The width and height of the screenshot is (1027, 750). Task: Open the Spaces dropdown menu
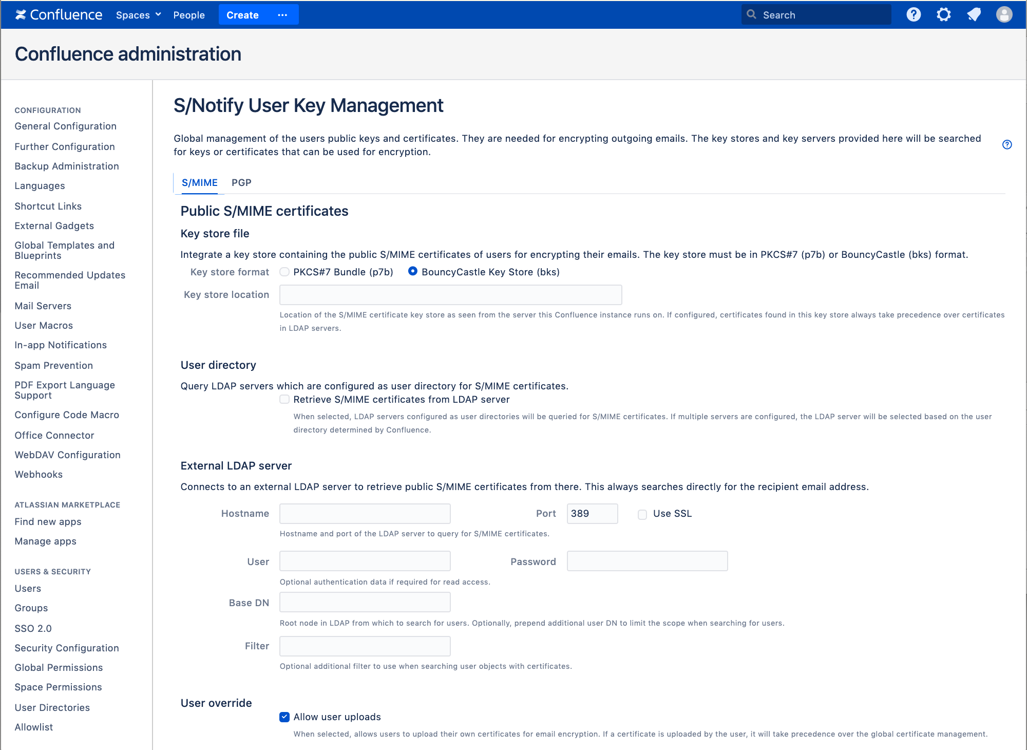coord(138,15)
